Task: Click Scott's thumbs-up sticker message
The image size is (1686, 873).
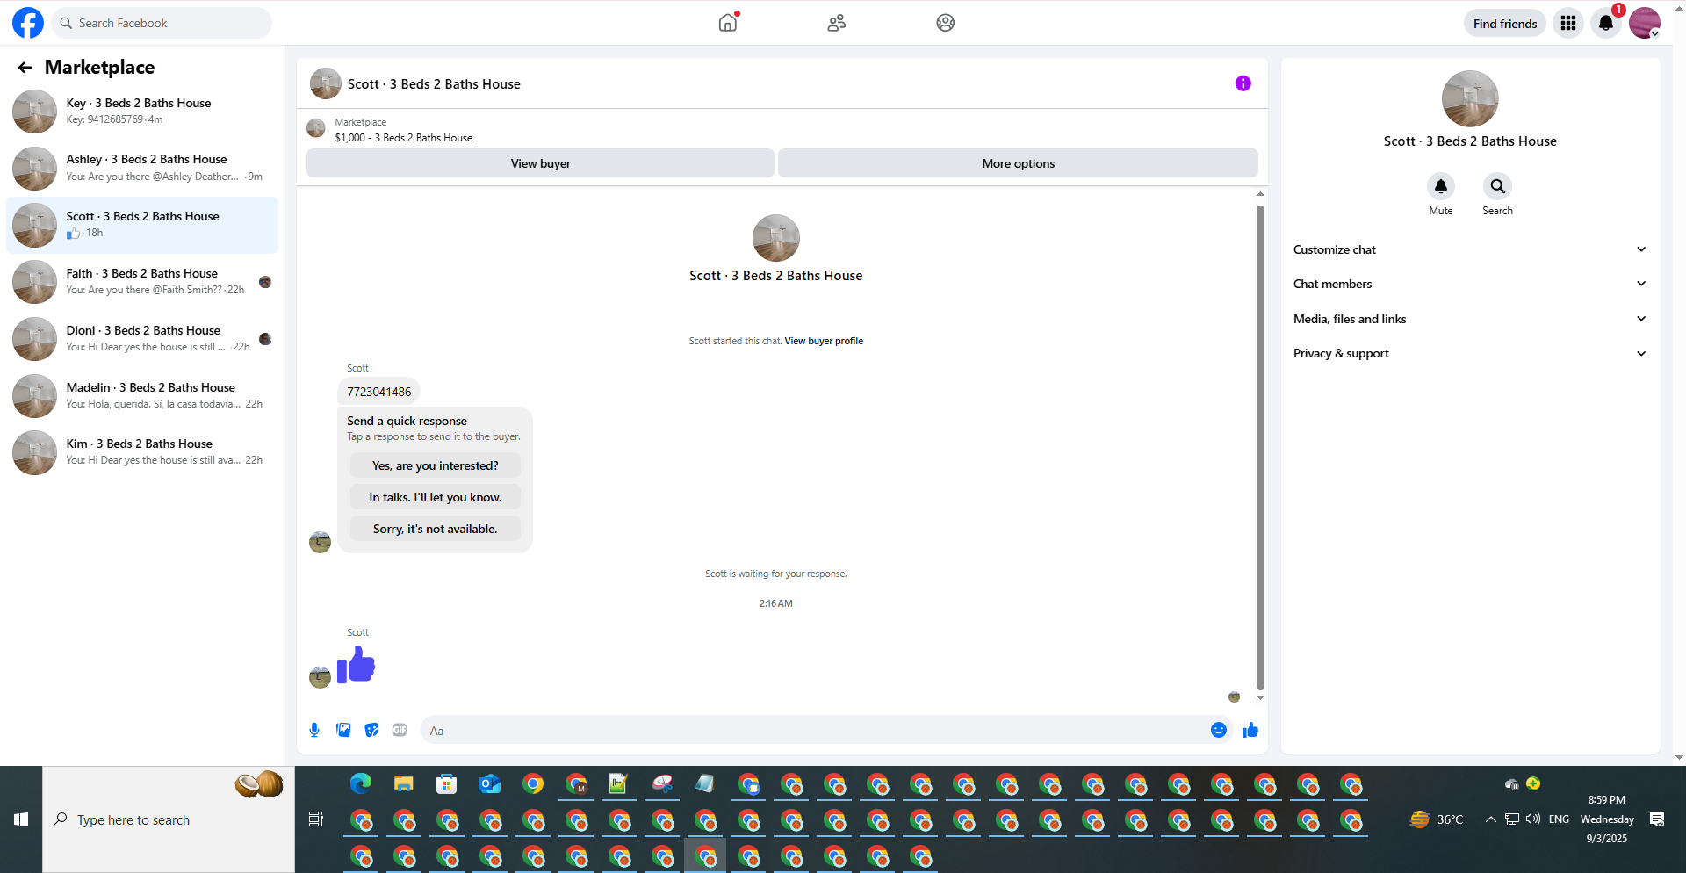Action: click(x=357, y=665)
